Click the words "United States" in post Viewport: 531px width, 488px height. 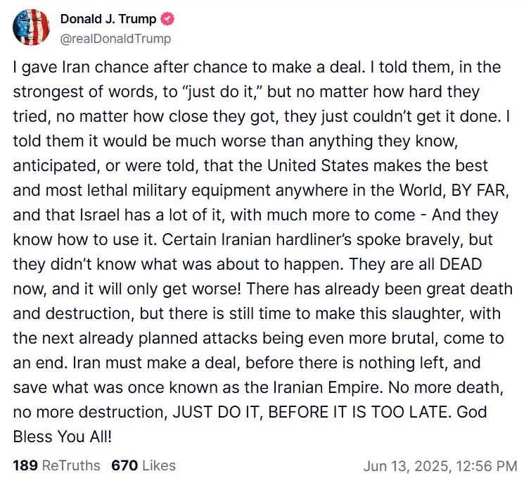click(318, 165)
